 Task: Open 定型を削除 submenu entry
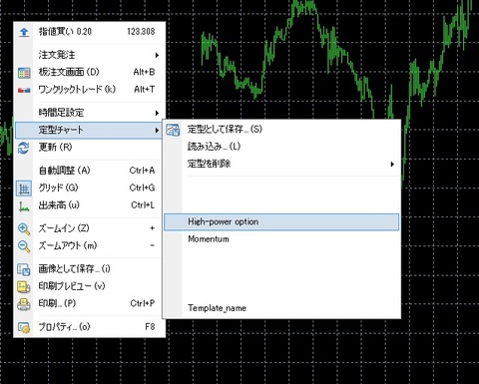281,164
